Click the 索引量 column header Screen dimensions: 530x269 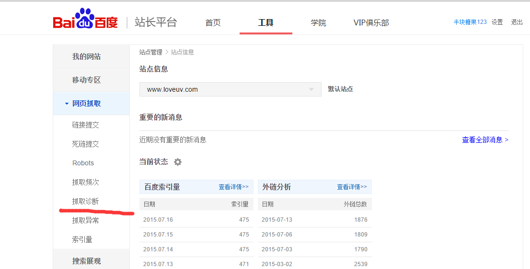point(240,204)
